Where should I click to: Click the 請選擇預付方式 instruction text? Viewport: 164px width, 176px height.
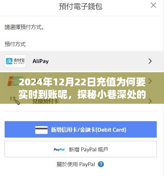click(24, 27)
